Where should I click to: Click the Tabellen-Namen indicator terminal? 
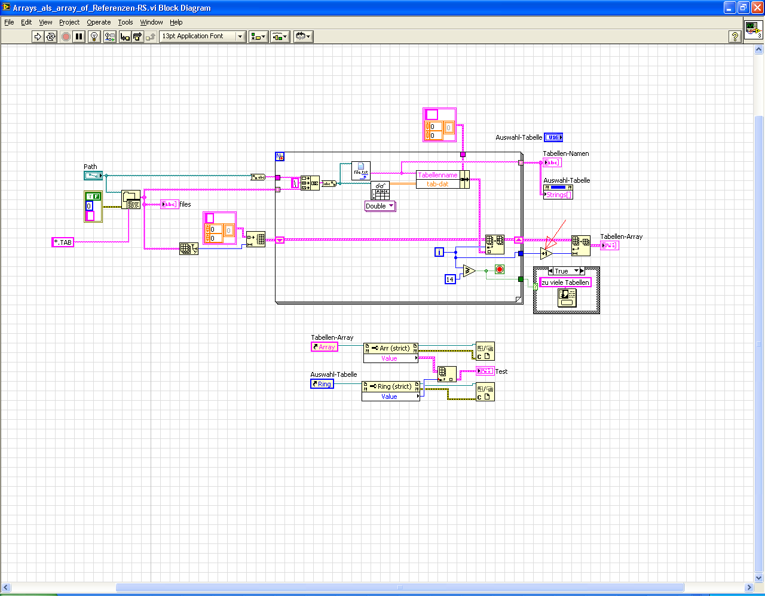point(552,162)
